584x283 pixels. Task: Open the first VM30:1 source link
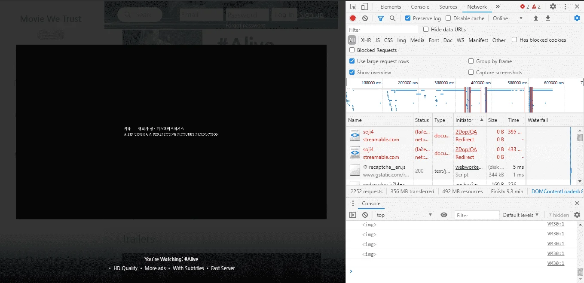556,224
